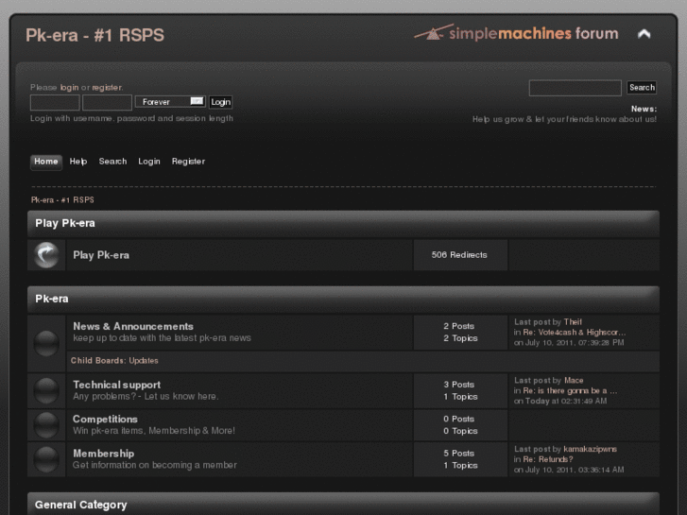Open the Search menu item

click(112, 162)
